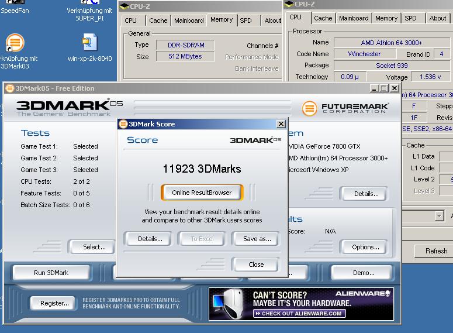The width and height of the screenshot is (453, 333).
Task: Click the 3DMark05 window title icon
Action: pos(10,88)
